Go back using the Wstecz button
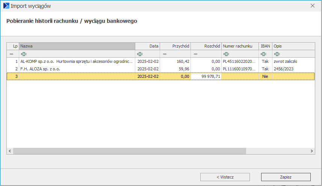The height and width of the screenshot is (186, 322). [225, 177]
